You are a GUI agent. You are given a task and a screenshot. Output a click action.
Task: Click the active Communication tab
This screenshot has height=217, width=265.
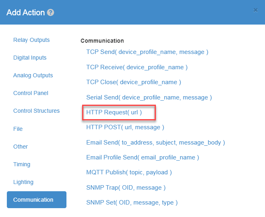[37, 200]
